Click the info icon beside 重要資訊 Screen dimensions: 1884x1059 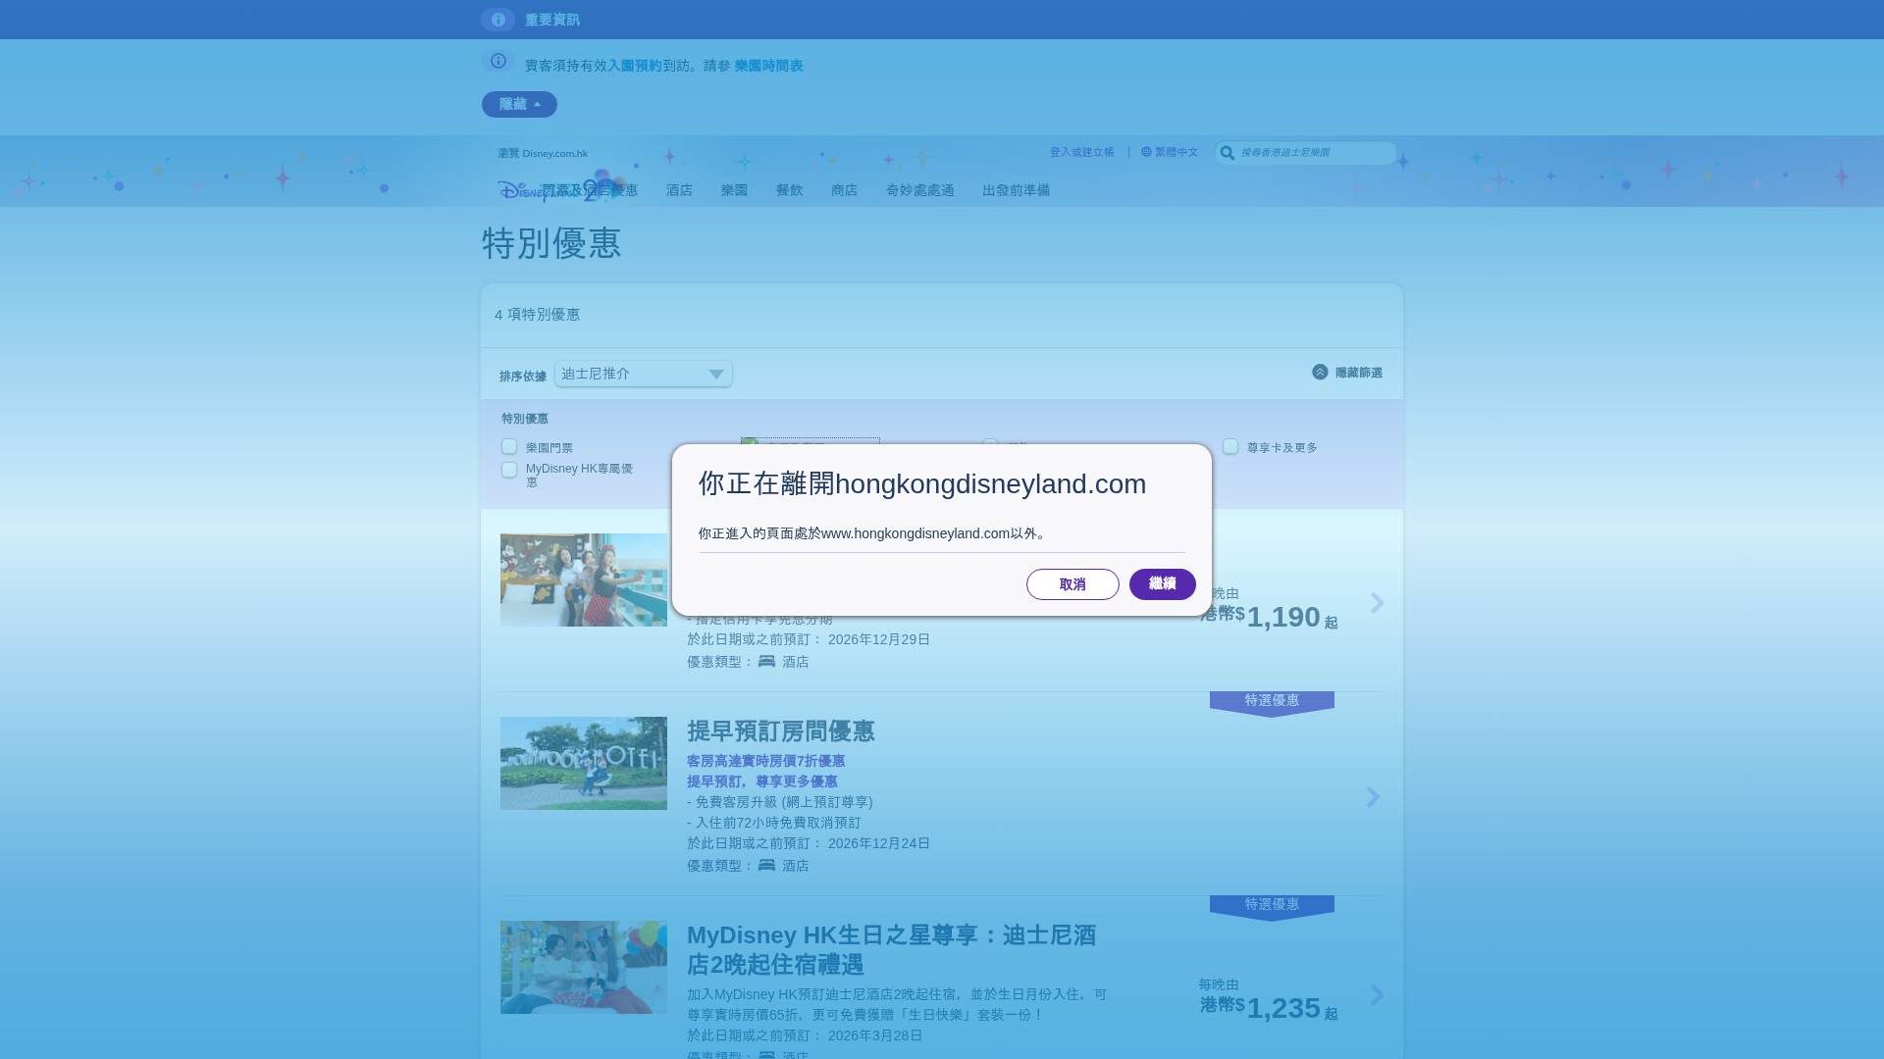click(x=497, y=20)
